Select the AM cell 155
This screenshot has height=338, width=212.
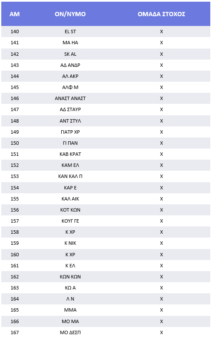pyautogui.click(x=14, y=199)
